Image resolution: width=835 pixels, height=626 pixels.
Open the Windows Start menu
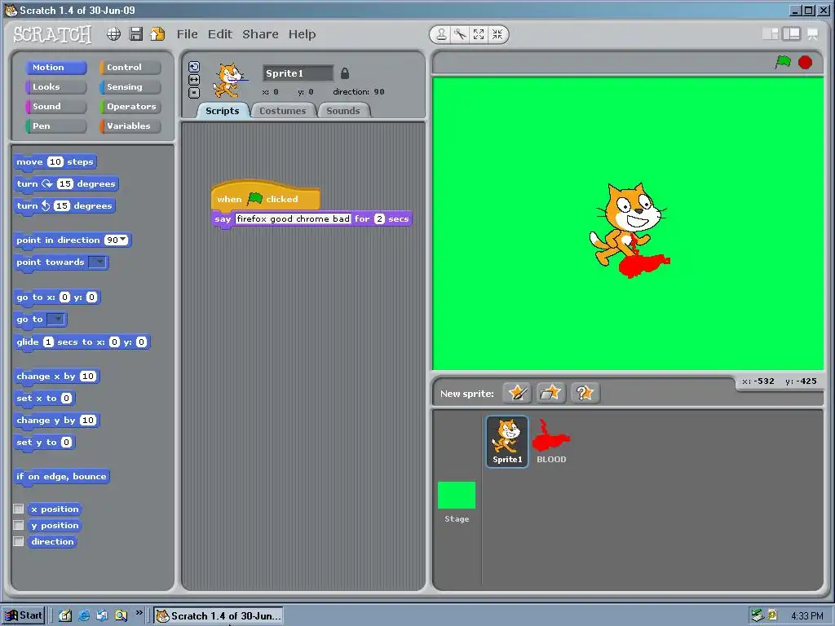[24, 615]
